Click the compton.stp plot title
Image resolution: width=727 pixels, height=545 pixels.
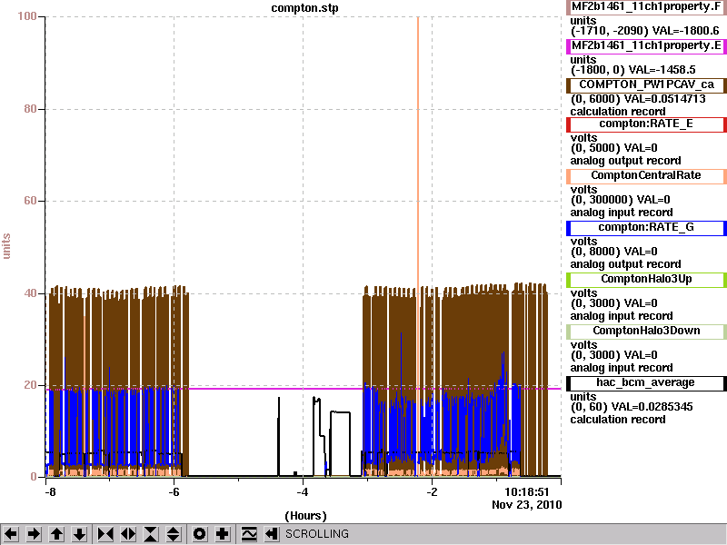pos(304,8)
